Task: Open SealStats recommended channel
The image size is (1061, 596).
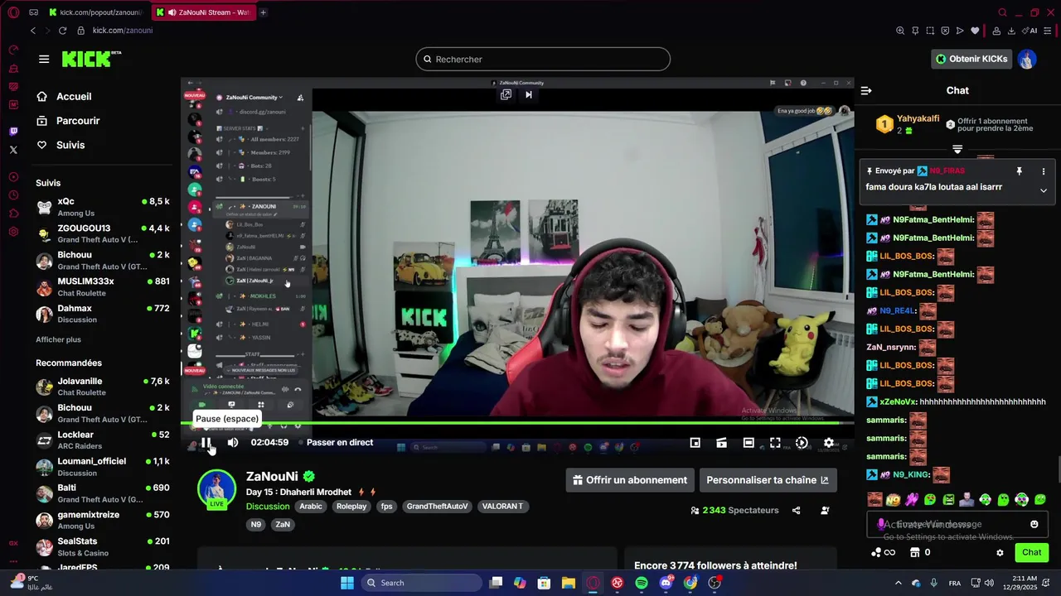Action: click(x=103, y=546)
